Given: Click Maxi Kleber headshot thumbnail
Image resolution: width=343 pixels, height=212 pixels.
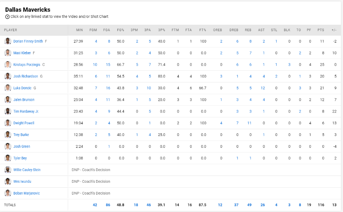Looking at the screenshot, I should (x=8, y=53).
